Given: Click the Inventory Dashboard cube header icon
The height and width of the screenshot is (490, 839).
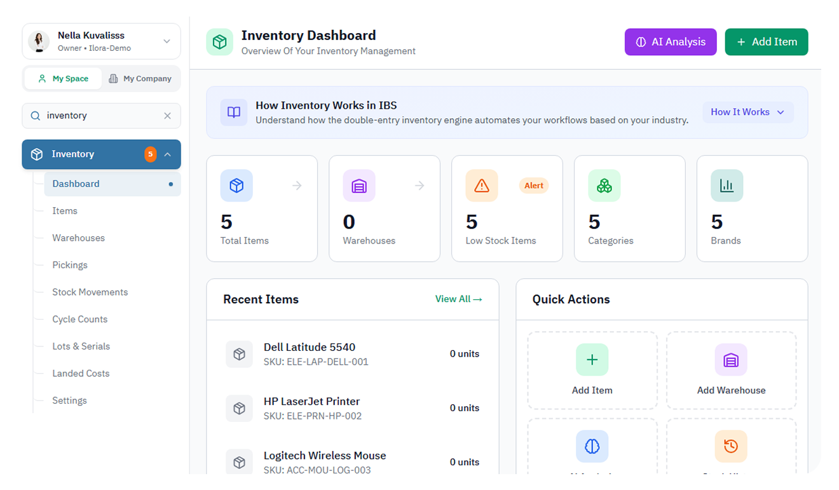Looking at the screenshot, I should (219, 42).
